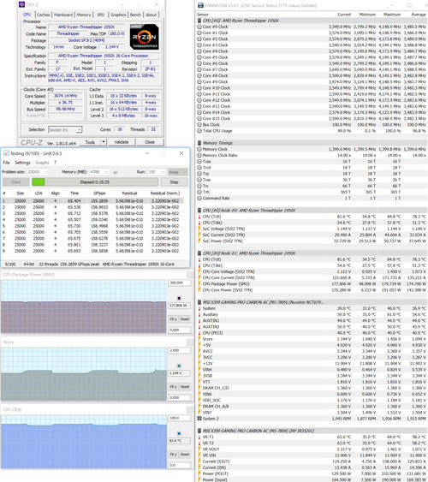Open the File menu in LinX
The width and height of the screenshot is (428, 482).
[x=6, y=163]
